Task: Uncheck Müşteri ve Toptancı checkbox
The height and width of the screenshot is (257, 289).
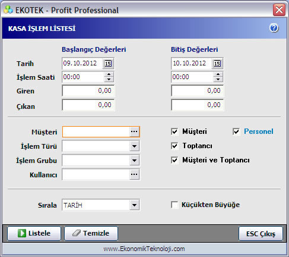Action: pyautogui.click(x=174, y=160)
